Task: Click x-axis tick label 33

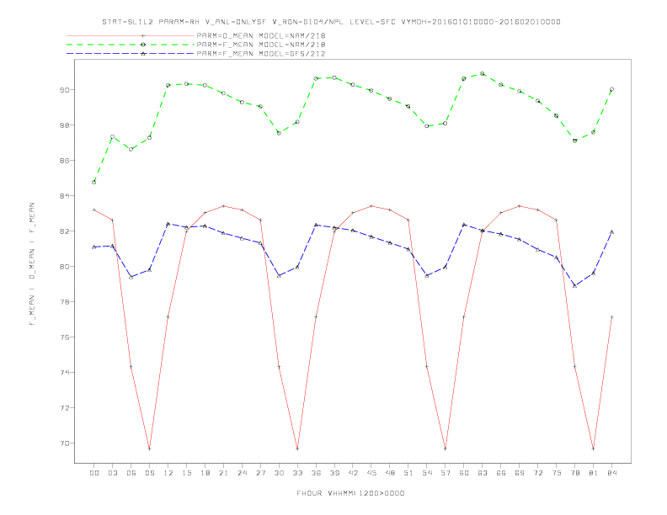Action: [297, 473]
